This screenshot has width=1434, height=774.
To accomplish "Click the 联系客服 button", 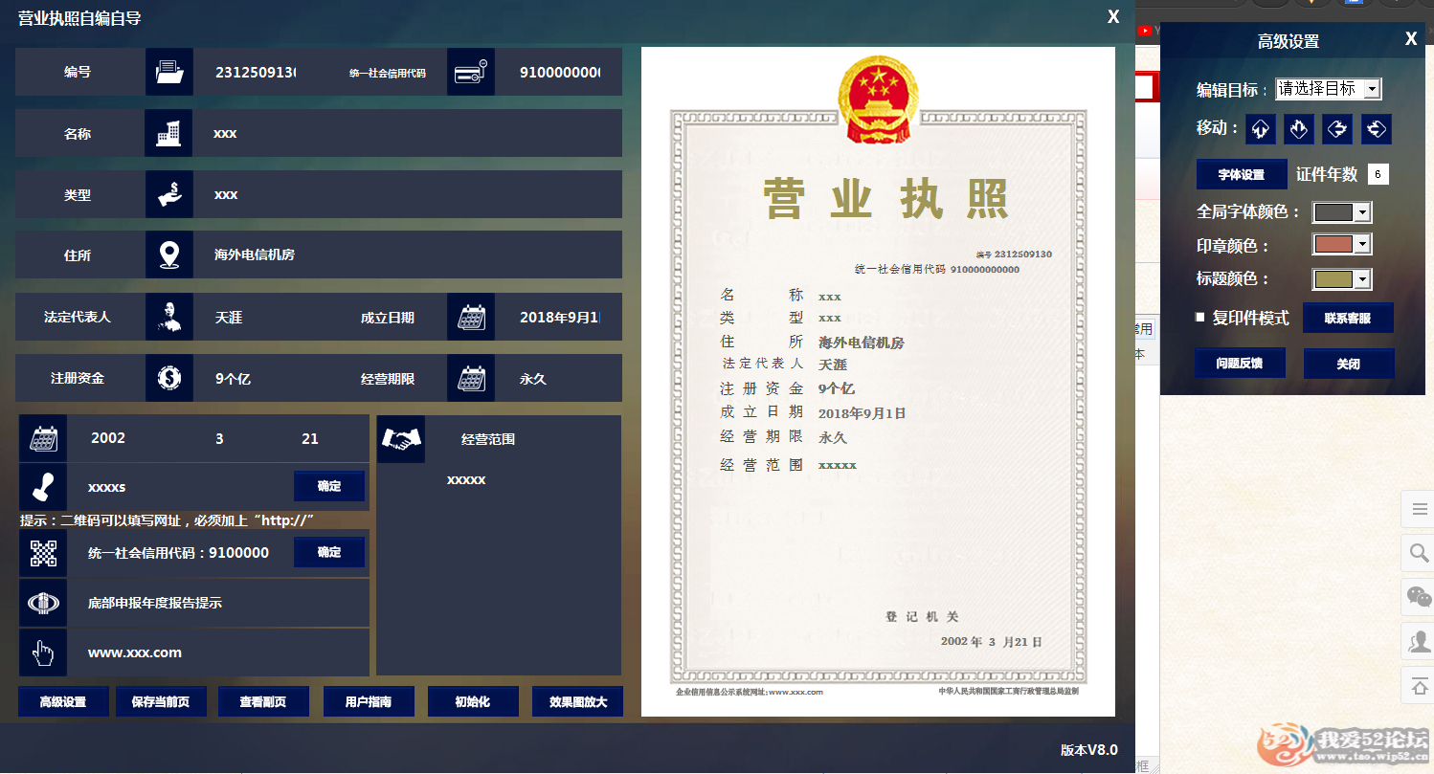I will click(1348, 318).
